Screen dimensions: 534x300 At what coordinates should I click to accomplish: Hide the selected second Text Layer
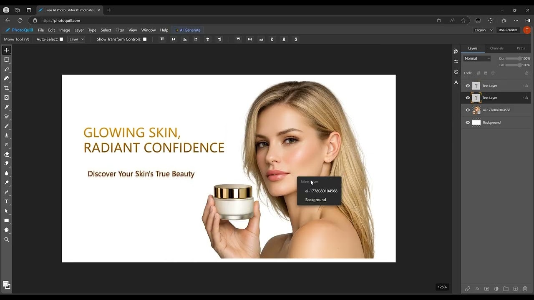(468, 98)
